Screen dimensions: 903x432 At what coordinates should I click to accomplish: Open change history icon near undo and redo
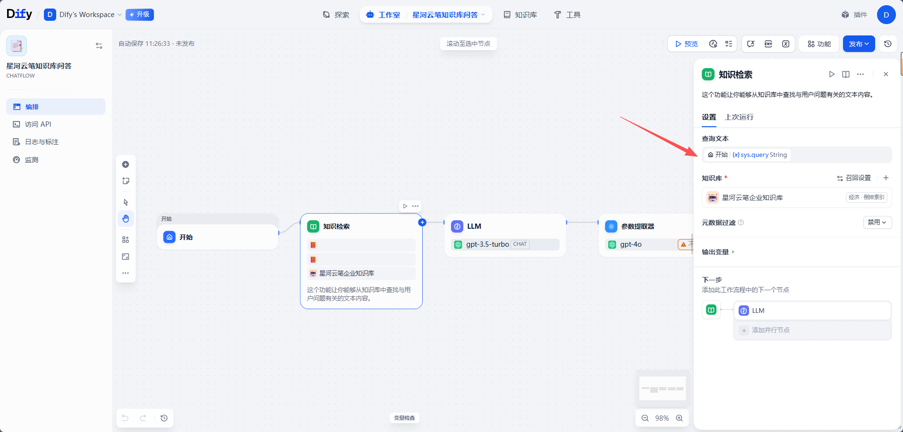click(164, 418)
